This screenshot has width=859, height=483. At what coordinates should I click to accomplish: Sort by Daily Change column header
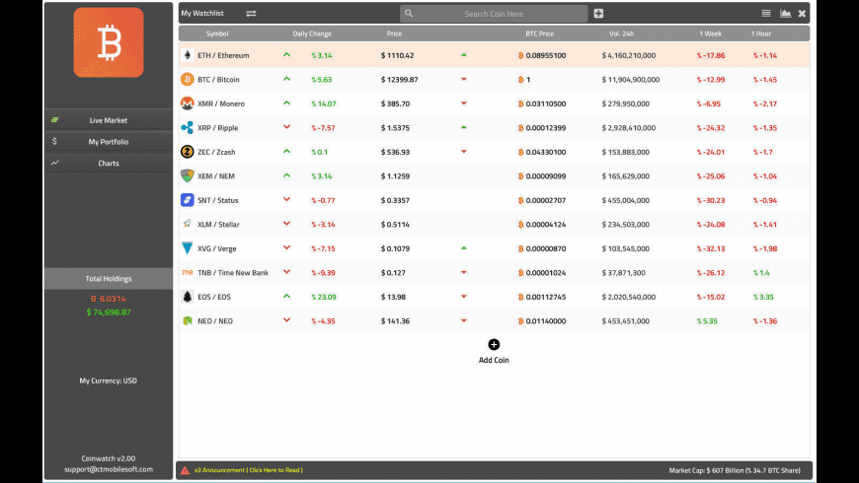point(312,34)
